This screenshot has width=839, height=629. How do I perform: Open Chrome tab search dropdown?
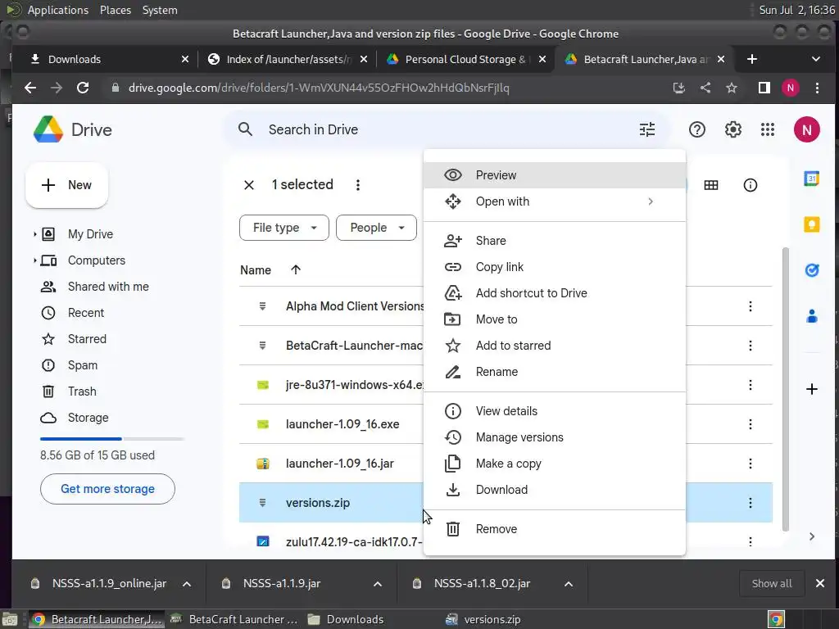tap(815, 59)
